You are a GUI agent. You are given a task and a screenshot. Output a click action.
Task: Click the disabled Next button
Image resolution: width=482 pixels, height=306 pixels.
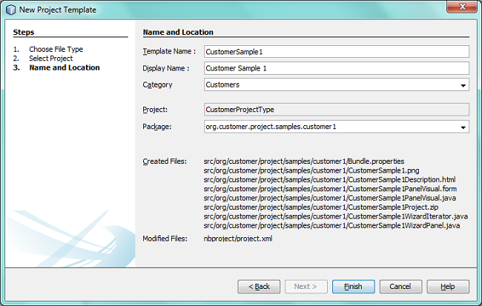(306, 287)
